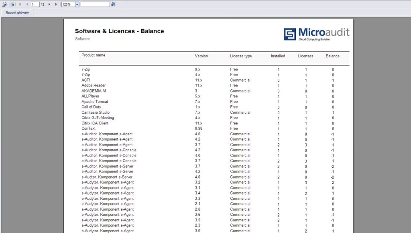Viewport: 411px width, 233px height.
Task: Click the print report icon
Action: [11, 4]
